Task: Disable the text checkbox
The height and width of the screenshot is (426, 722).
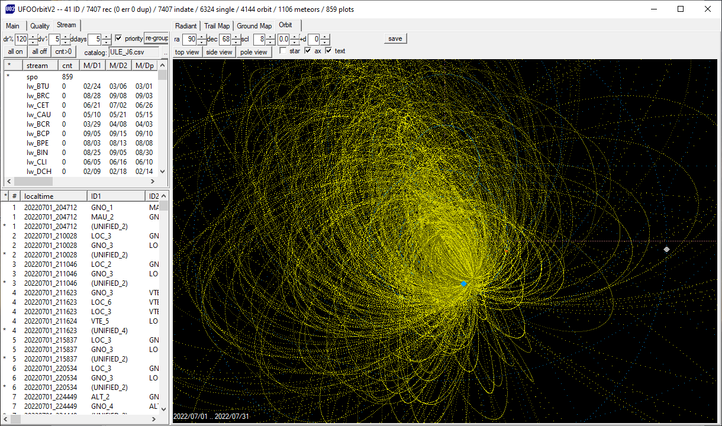Action: point(328,51)
